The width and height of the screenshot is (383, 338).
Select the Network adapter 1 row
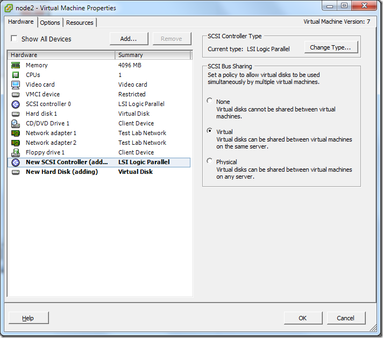[99, 133]
